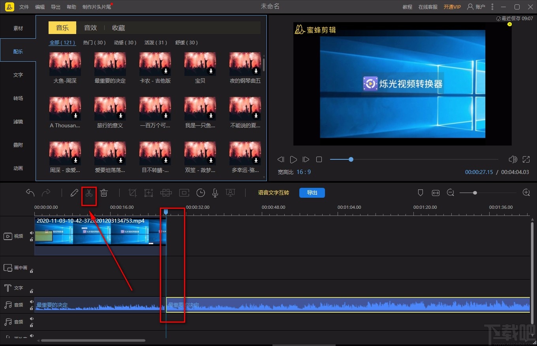This screenshot has height=346, width=537.
Task: Undo the last timeline action
Action: tap(30, 193)
